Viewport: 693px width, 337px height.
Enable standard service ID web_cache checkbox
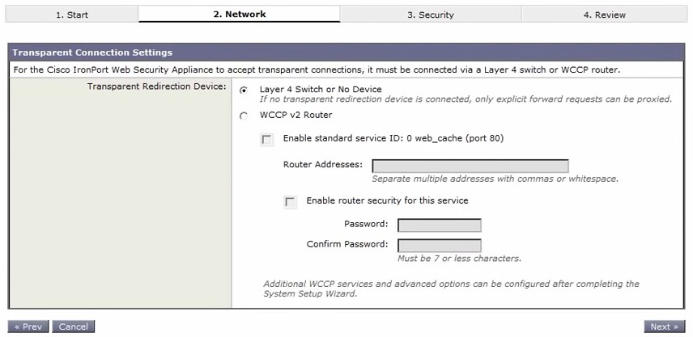pos(267,140)
